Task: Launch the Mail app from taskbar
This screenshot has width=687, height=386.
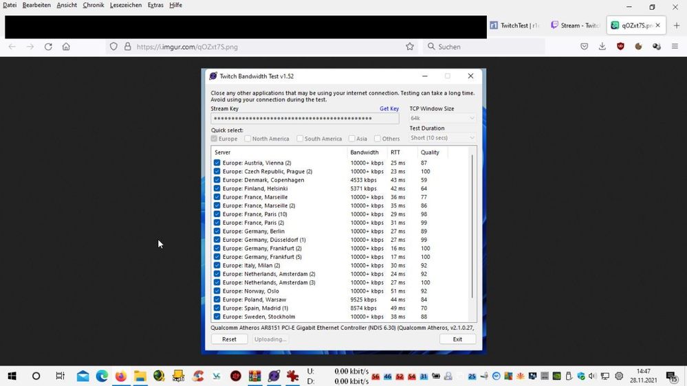Action: tap(83, 376)
